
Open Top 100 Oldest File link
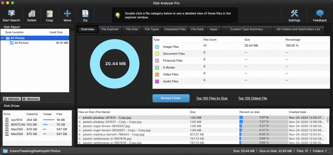point(252,98)
